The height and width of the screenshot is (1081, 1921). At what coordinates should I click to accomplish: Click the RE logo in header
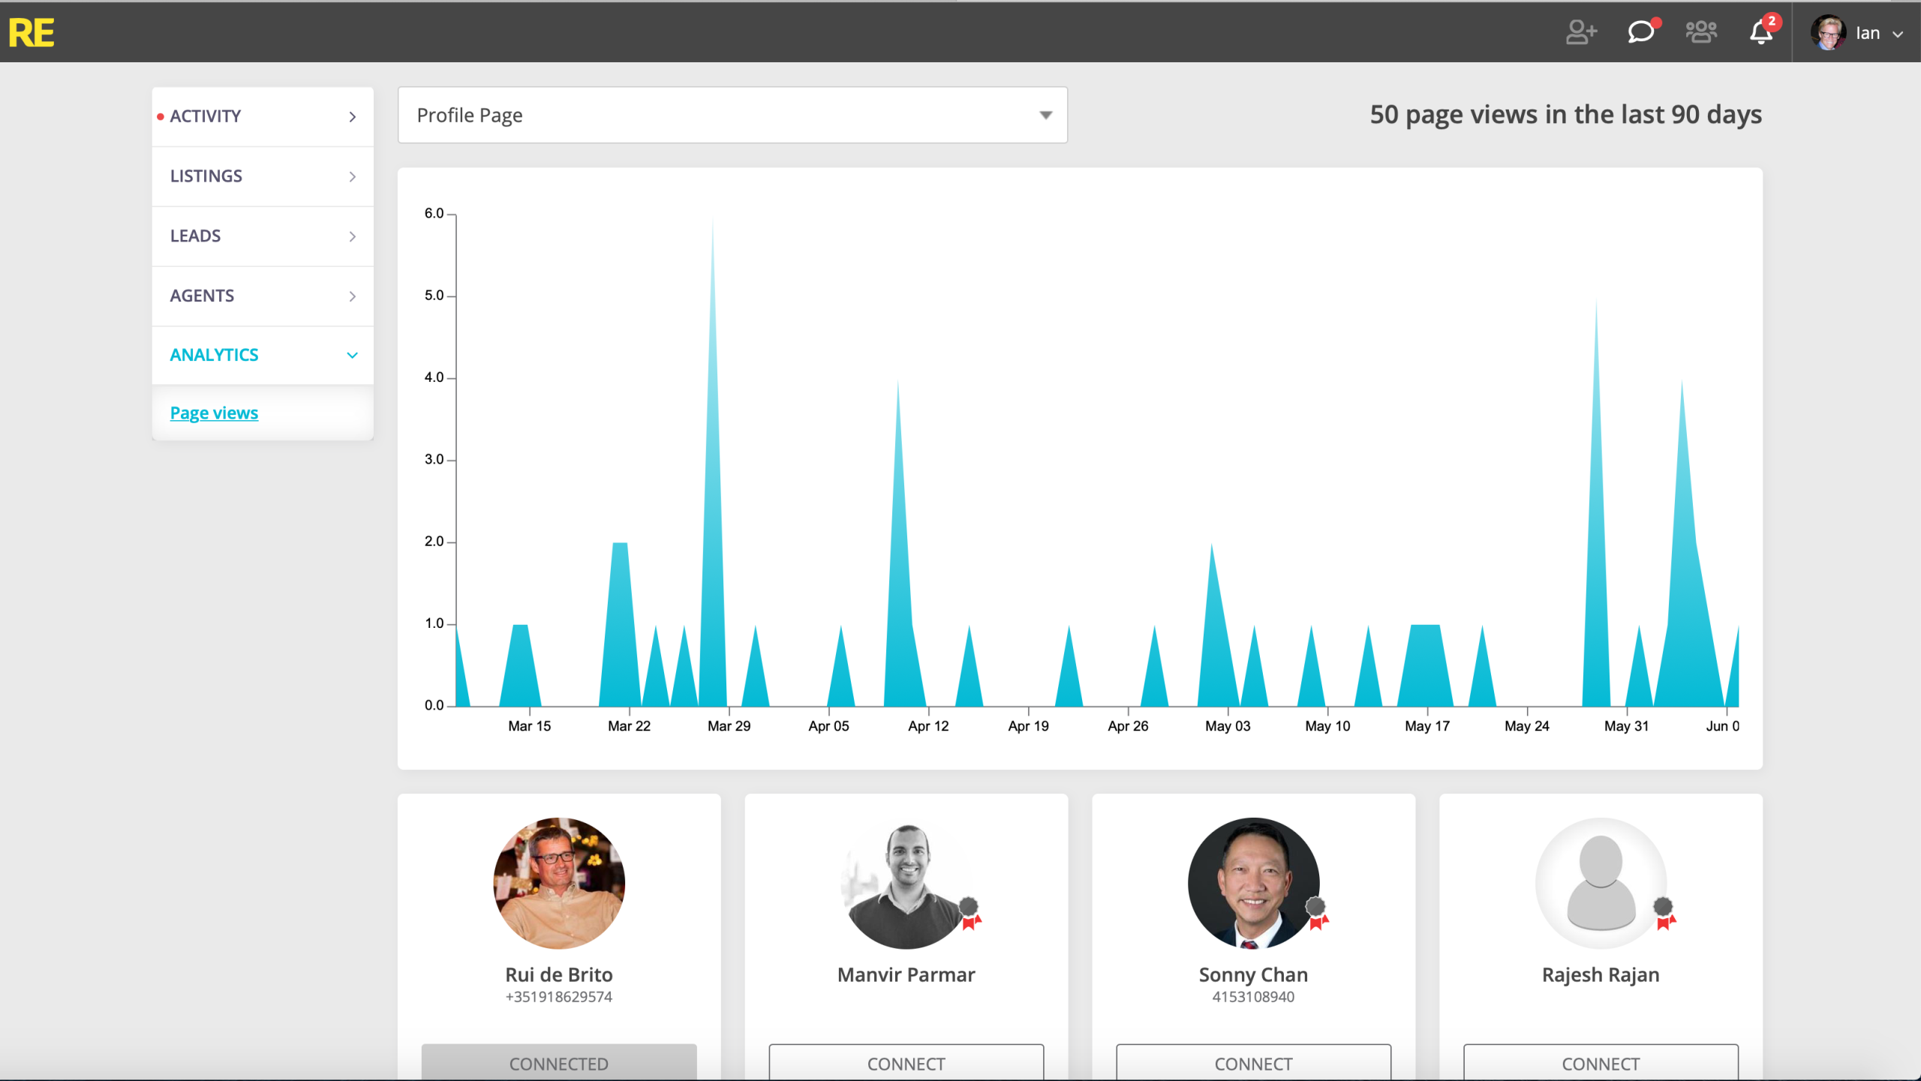click(32, 33)
